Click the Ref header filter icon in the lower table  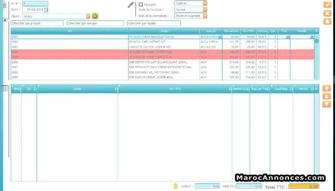(x=20, y=89)
